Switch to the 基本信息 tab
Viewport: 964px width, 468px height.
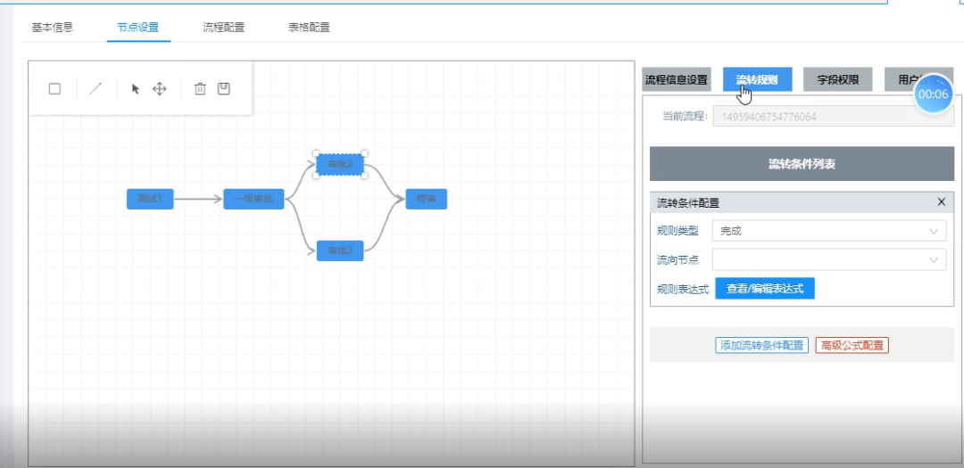click(53, 27)
